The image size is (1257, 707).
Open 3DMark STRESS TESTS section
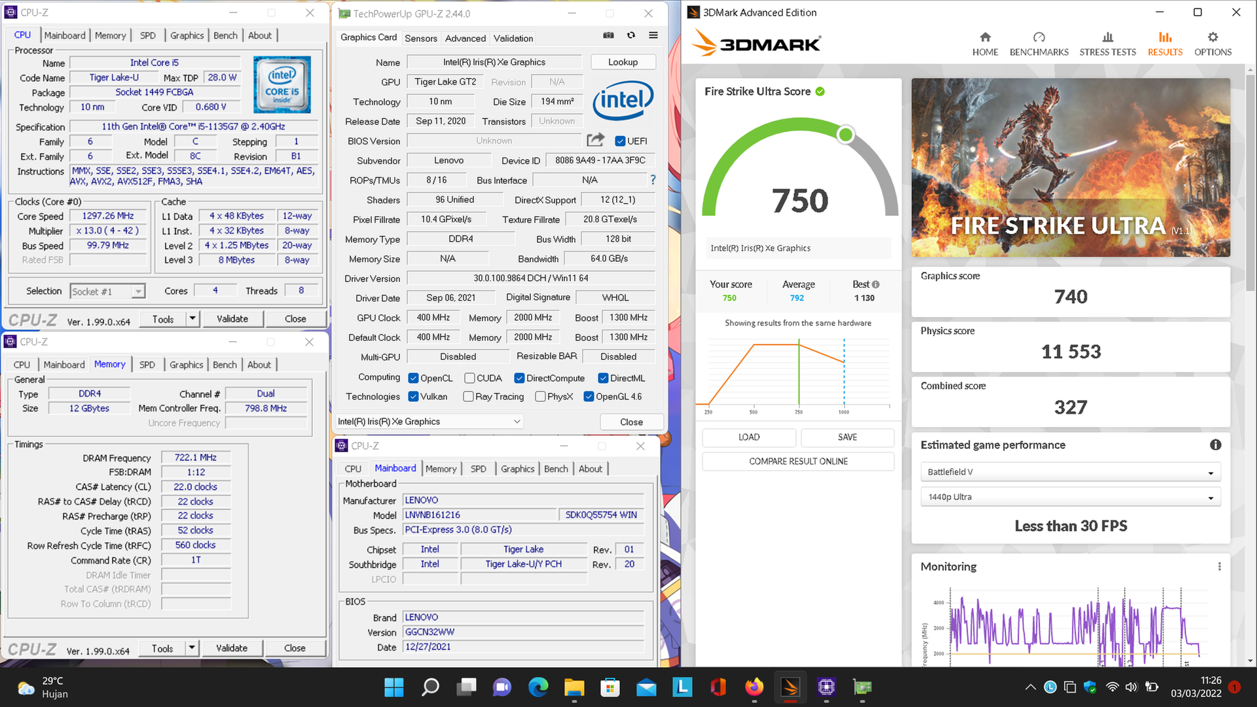click(x=1108, y=44)
